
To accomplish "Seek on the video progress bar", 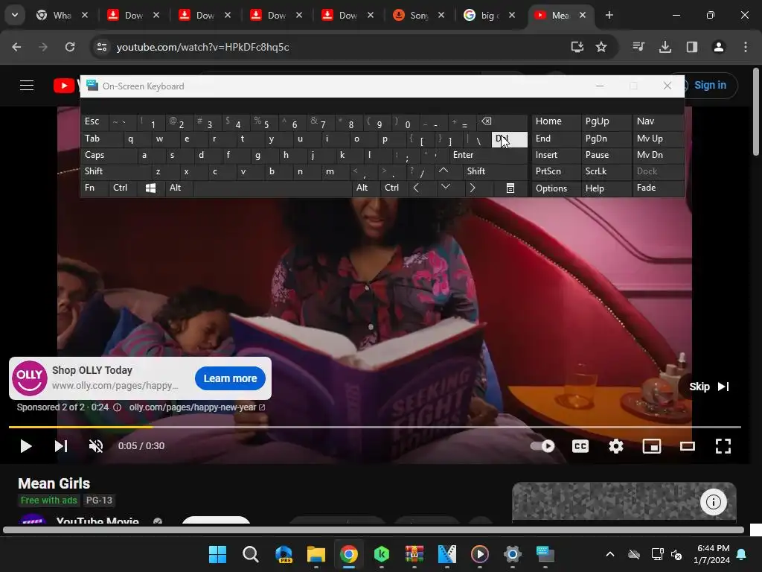I will point(375,427).
